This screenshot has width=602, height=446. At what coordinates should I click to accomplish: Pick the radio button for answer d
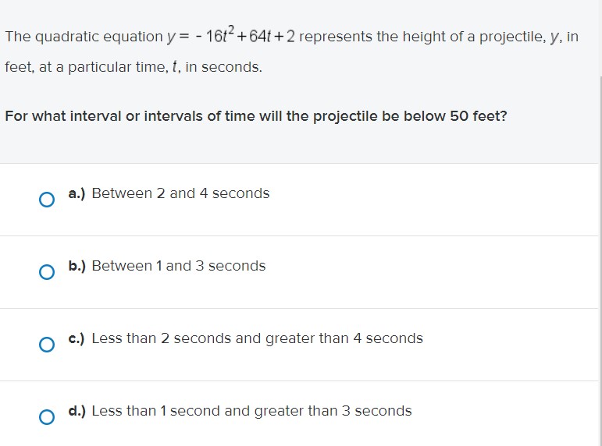(x=46, y=417)
